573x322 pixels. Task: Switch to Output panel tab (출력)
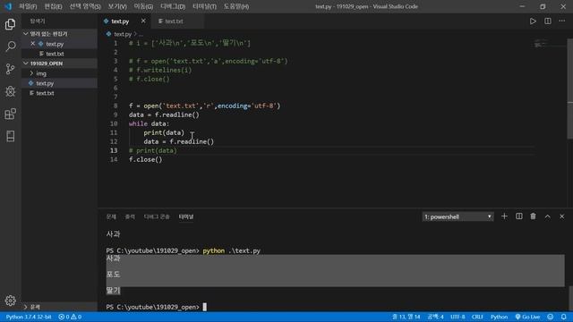(x=130, y=216)
